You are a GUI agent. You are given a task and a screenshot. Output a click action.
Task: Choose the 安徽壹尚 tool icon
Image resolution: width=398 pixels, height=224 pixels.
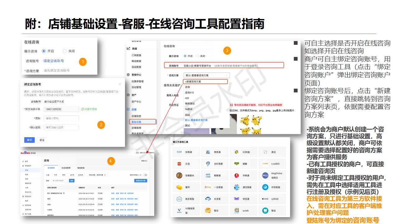coord(179,175)
